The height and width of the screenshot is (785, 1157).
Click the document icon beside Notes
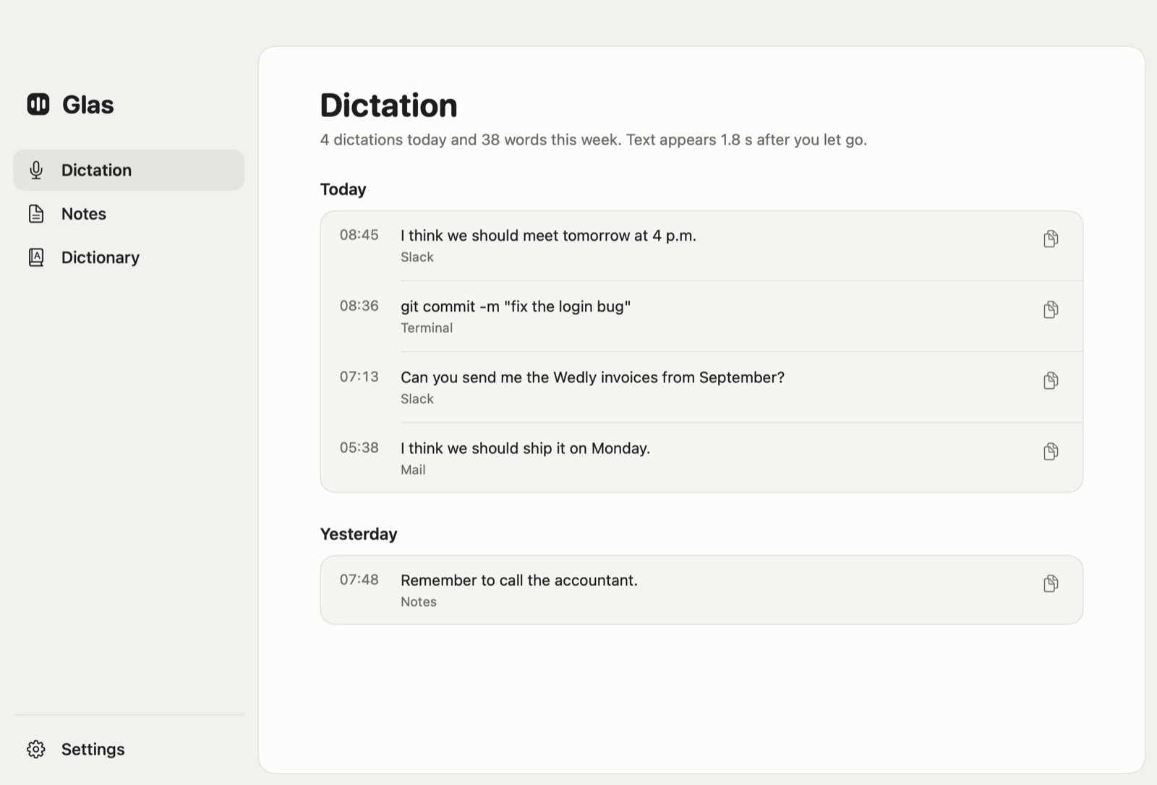coord(36,214)
